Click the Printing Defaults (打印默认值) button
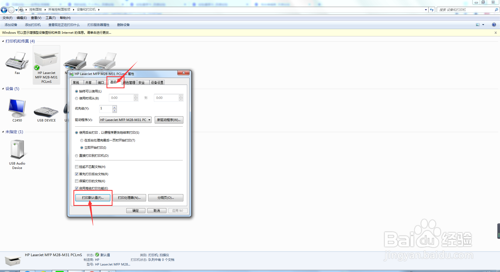The height and width of the screenshot is (272, 500). coord(93,198)
